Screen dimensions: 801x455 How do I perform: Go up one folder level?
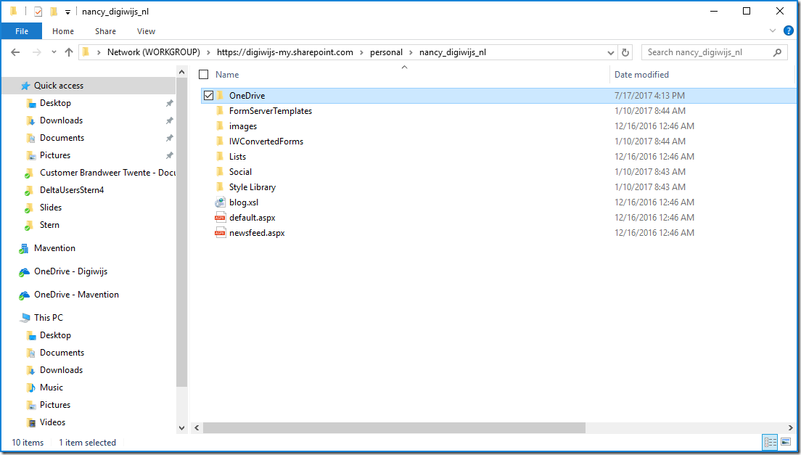click(69, 52)
